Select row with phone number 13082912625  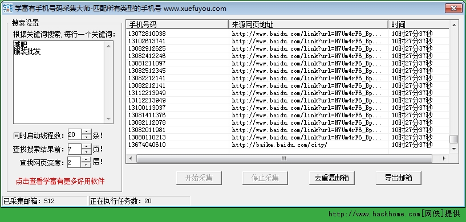287,48
